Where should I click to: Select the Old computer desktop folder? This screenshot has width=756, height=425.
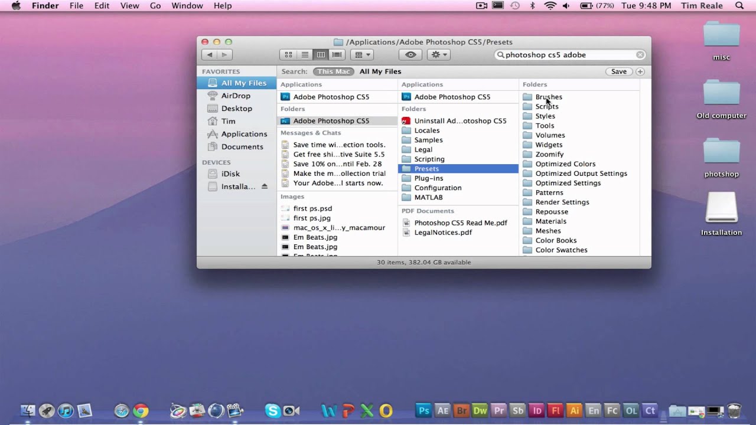pos(721,99)
